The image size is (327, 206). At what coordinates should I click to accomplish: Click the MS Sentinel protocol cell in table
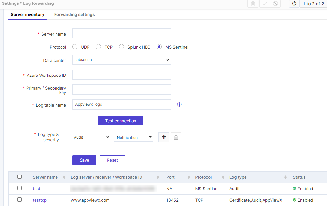[x=207, y=189]
